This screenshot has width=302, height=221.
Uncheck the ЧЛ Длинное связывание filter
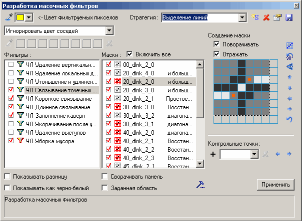point(11,107)
